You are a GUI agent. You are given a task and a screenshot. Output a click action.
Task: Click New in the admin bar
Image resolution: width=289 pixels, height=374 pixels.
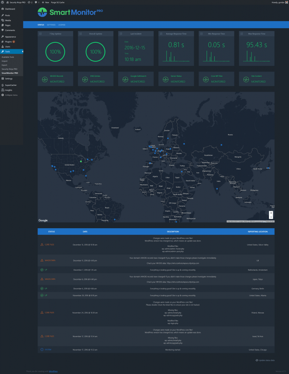point(46,3)
